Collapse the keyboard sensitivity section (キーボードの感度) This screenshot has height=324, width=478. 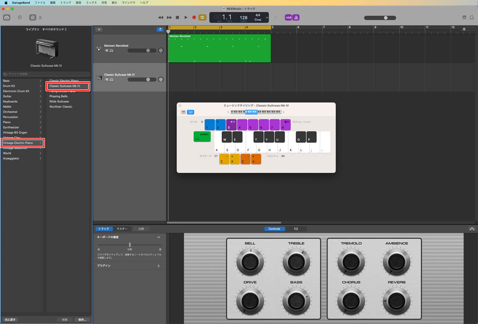[x=158, y=237]
